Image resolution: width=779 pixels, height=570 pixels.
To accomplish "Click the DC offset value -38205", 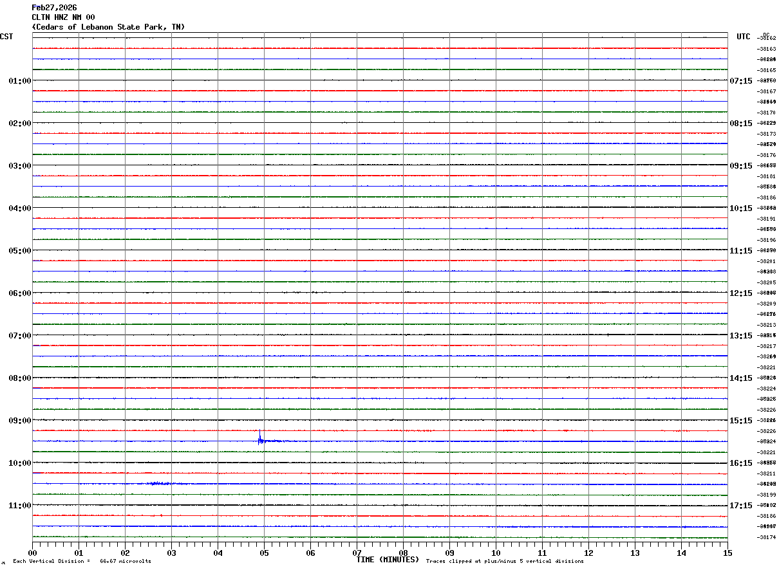I will [767, 282].
